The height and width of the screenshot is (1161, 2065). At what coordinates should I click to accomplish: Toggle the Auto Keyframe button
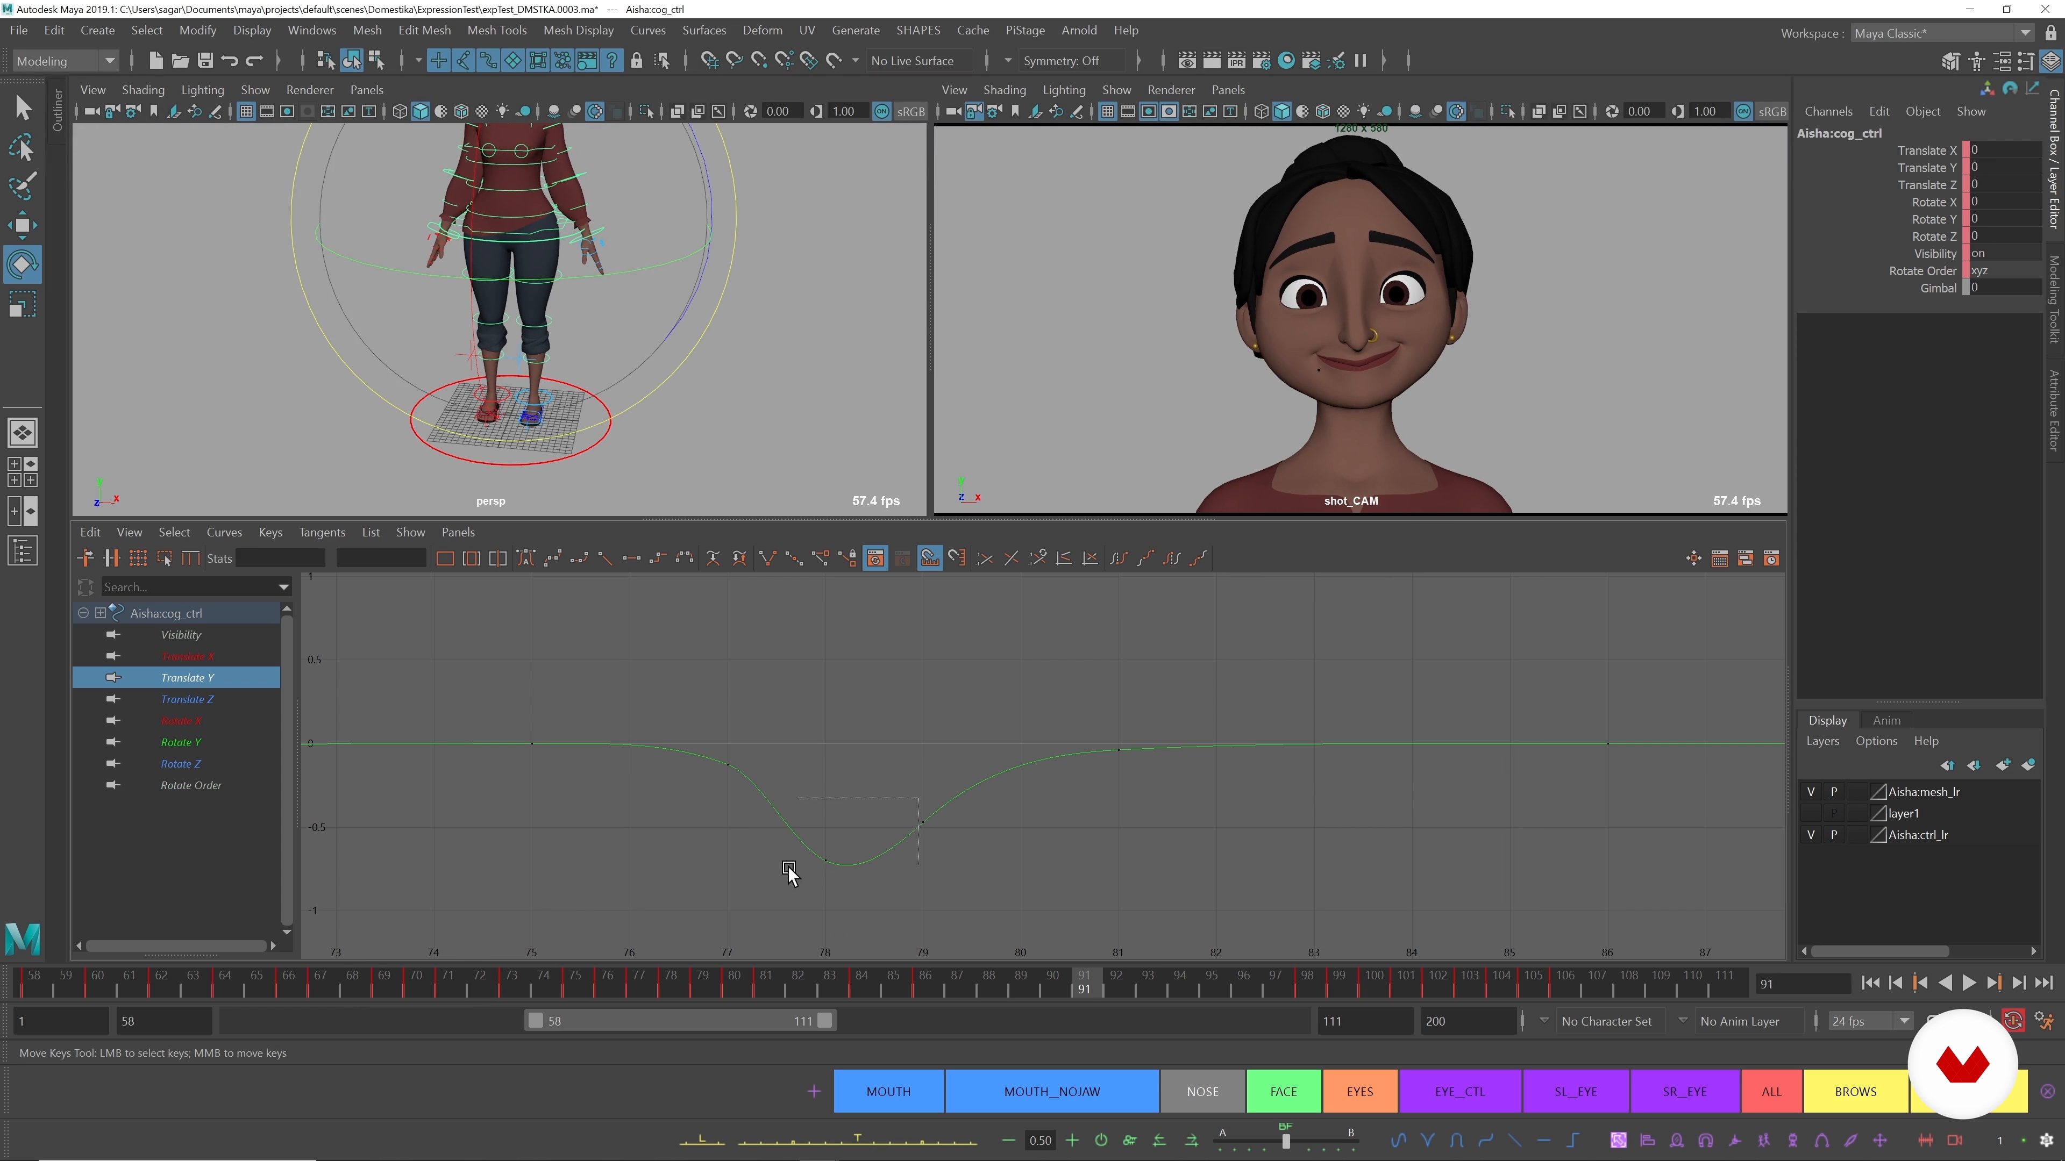(x=2014, y=1020)
